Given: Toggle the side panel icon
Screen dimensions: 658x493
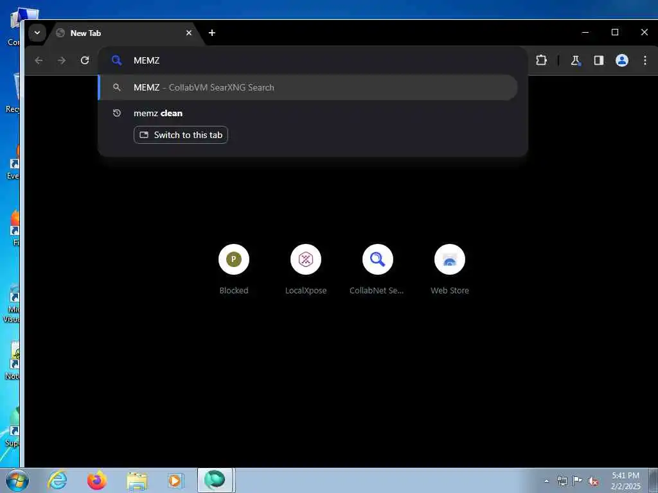Looking at the screenshot, I should [598, 60].
